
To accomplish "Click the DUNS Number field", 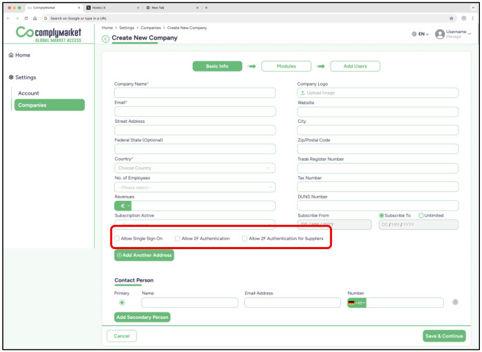I will [x=378, y=206].
